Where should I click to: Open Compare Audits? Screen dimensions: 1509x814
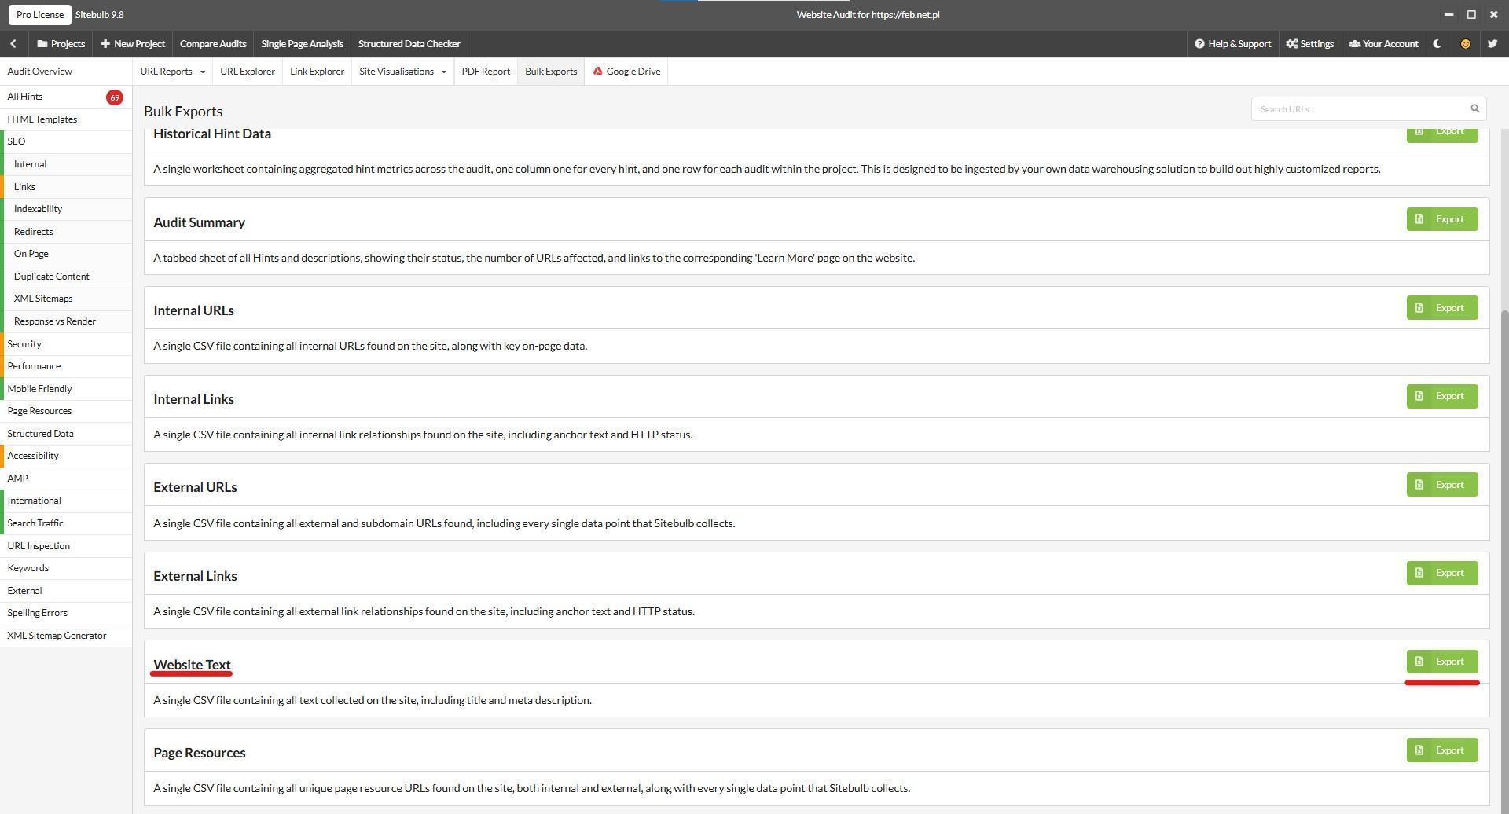point(213,44)
